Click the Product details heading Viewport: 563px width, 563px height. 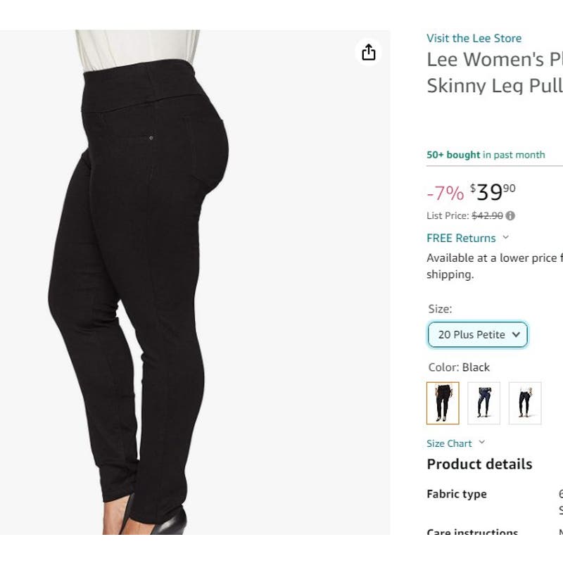[479, 464]
